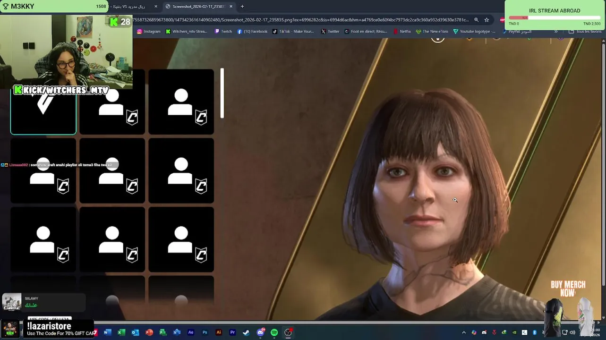This screenshot has height=340, width=606.
Task: Open the PayPal bookmark
Action: [517, 32]
